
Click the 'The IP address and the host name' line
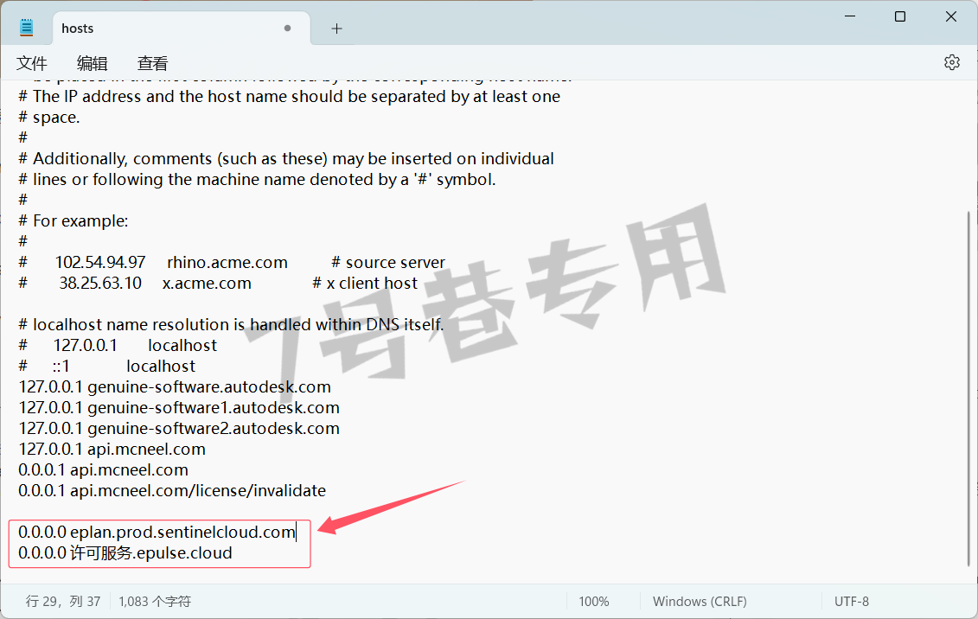coord(290,97)
